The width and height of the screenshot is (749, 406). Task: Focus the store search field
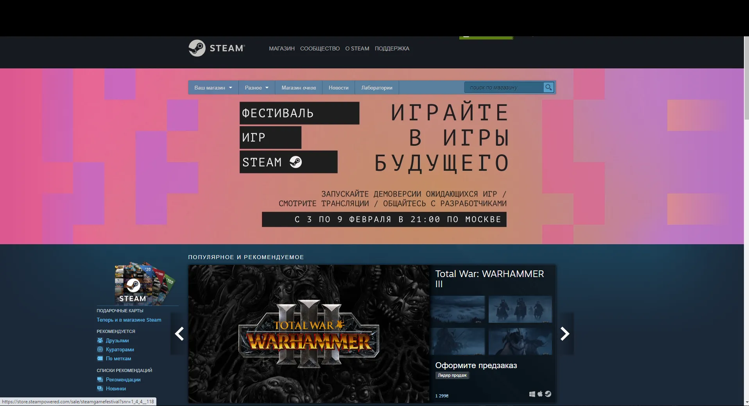pyautogui.click(x=504, y=88)
